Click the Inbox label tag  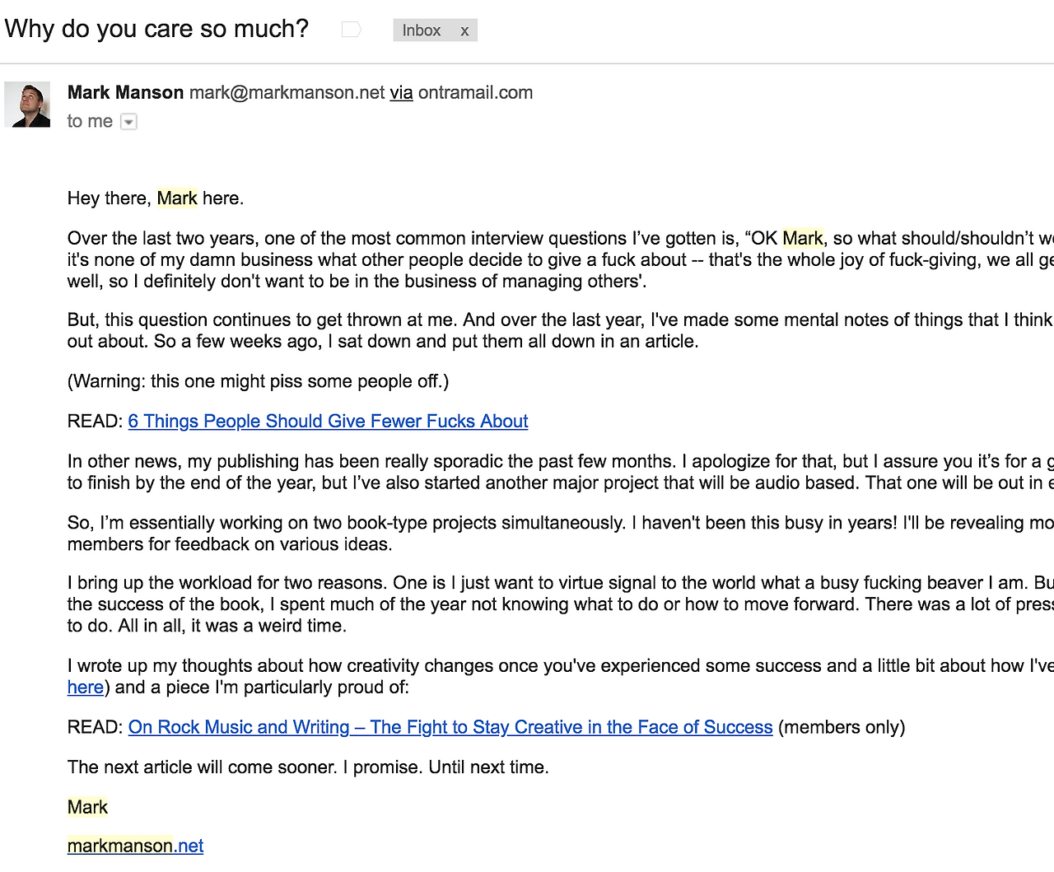click(422, 30)
